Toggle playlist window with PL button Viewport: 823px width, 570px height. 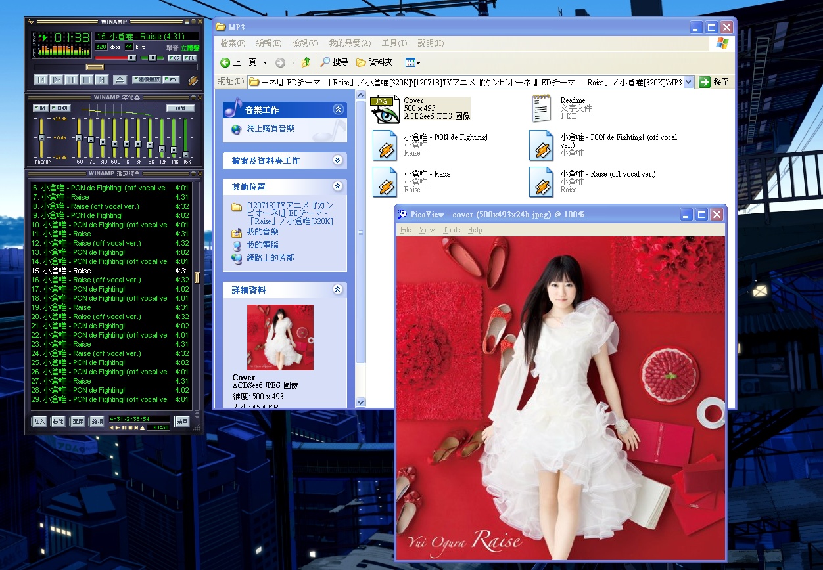click(189, 58)
